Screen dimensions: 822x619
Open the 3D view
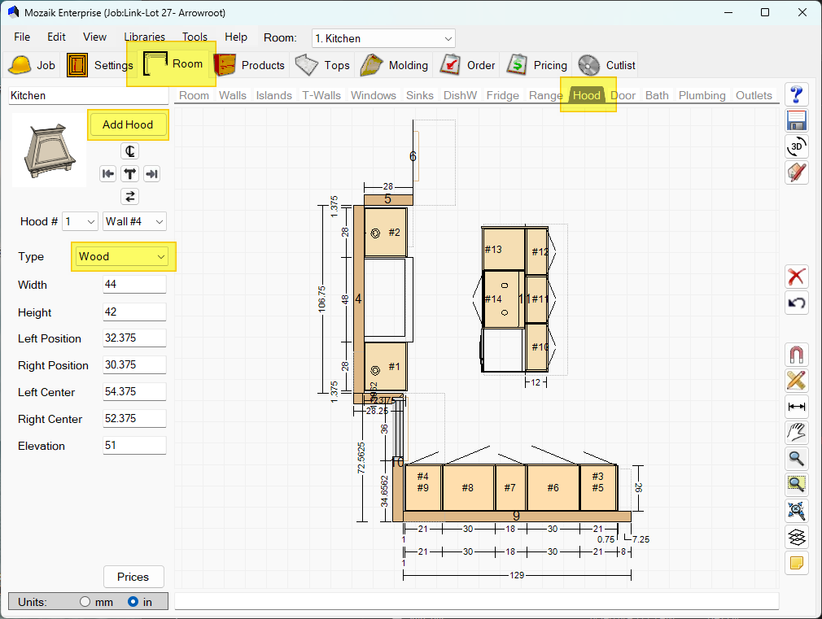coord(797,146)
